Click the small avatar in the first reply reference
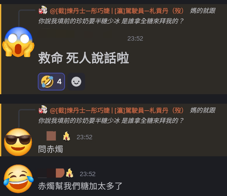Screen dimensions: 227x196 [x=43, y=10]
